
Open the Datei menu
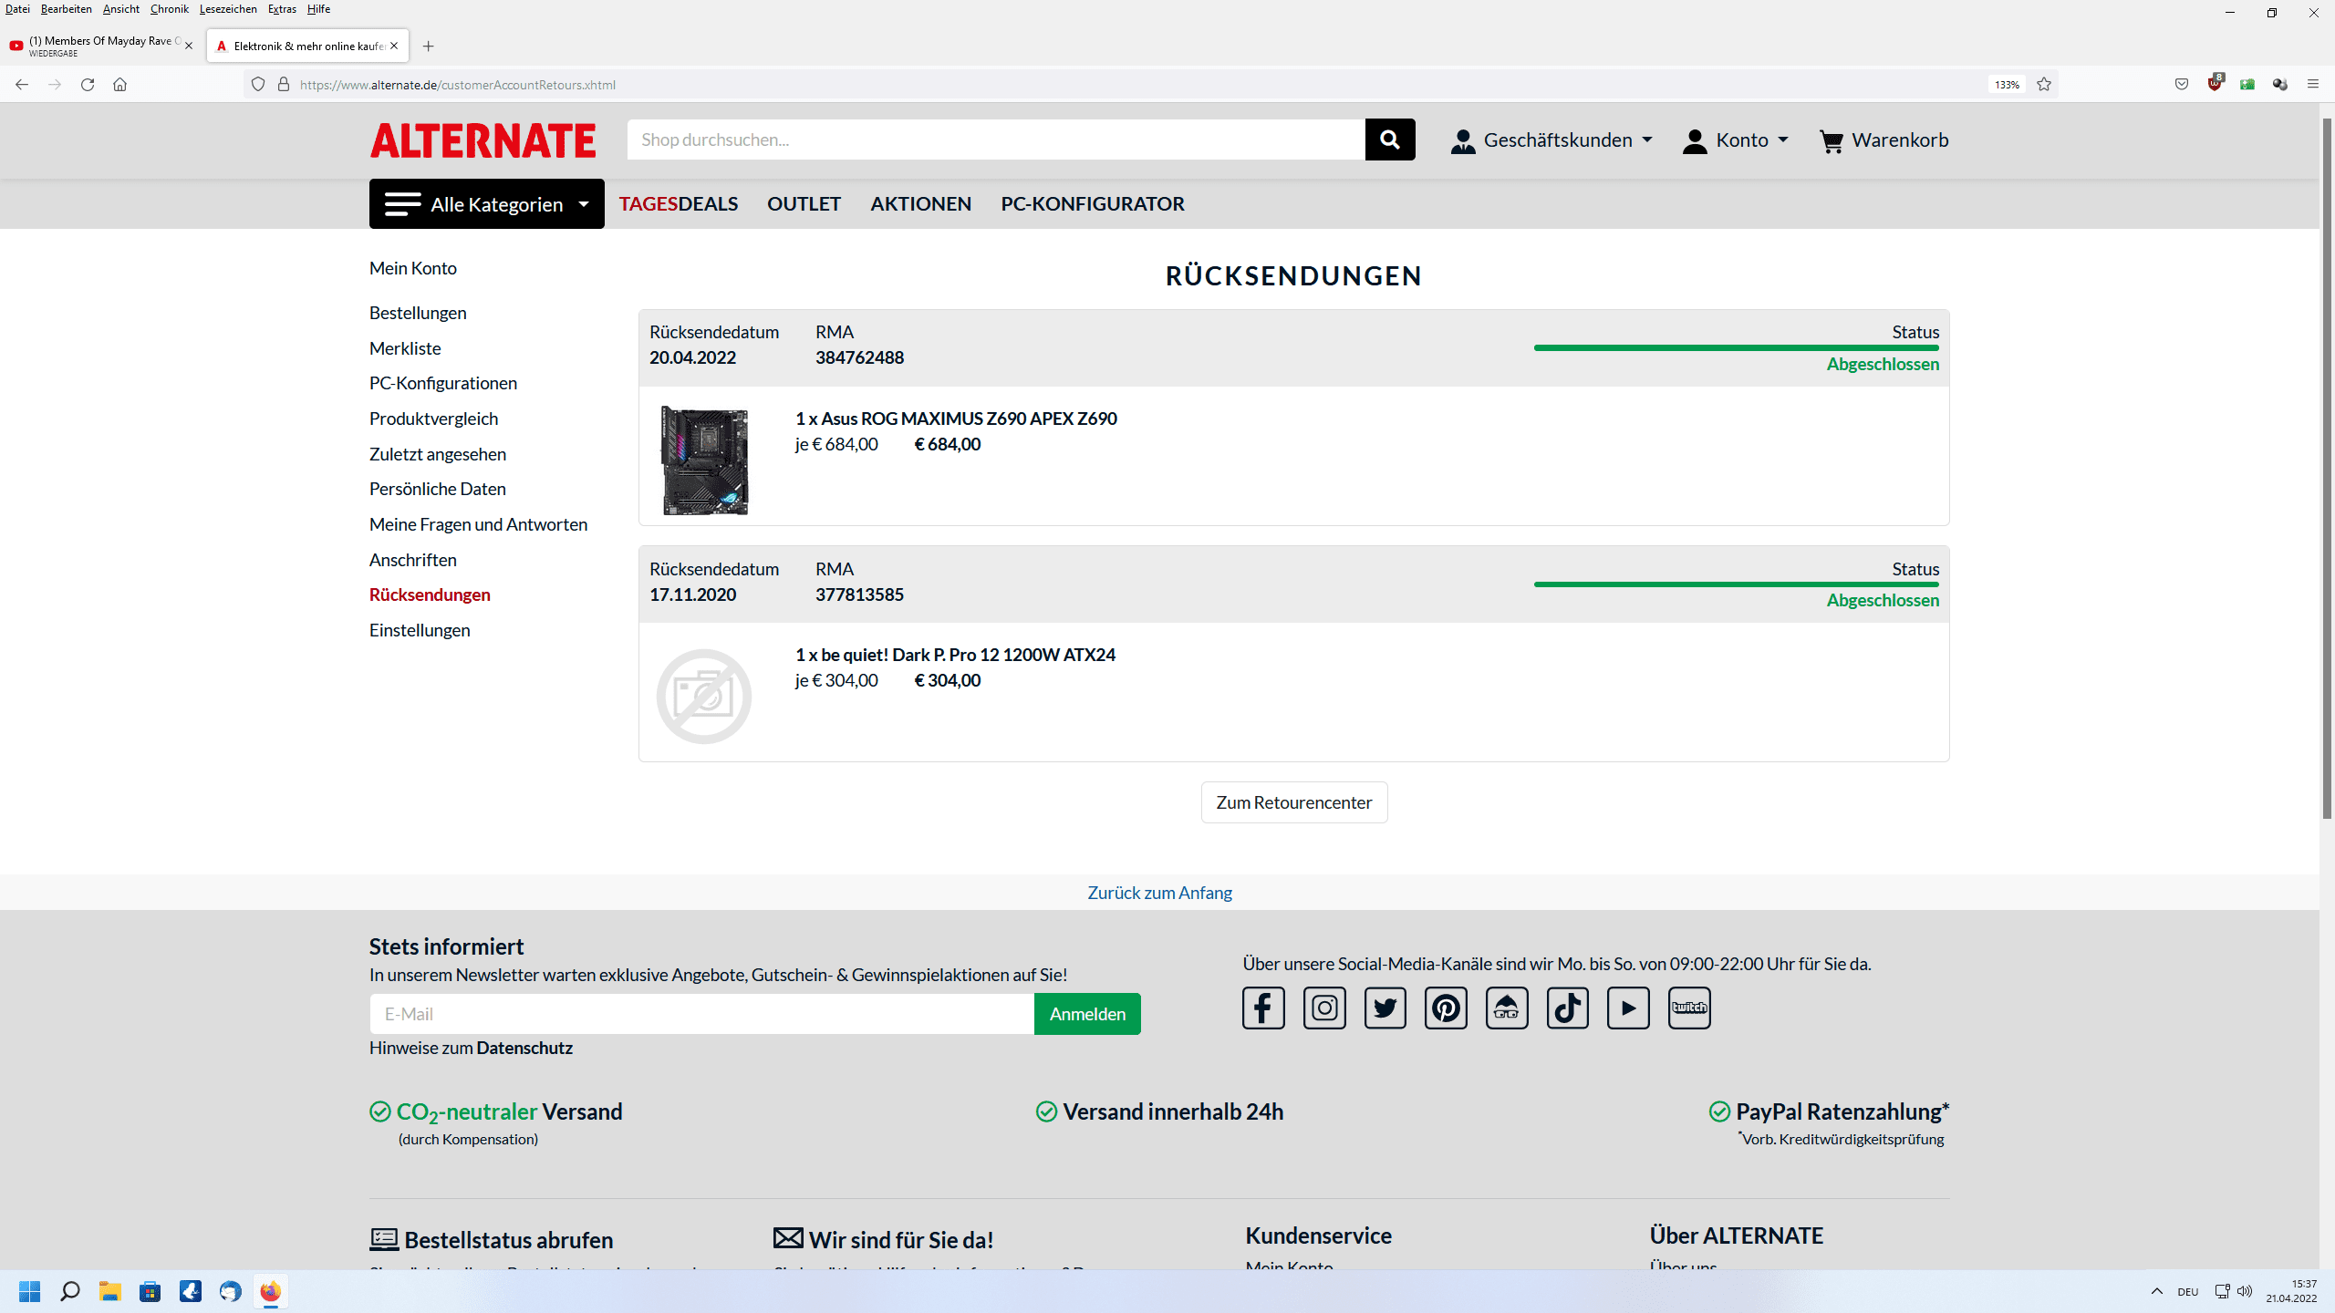point(17,9)
